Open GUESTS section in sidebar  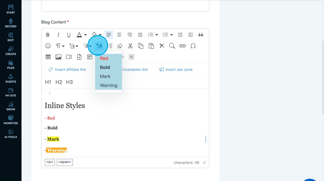click(x=11, y=79)
